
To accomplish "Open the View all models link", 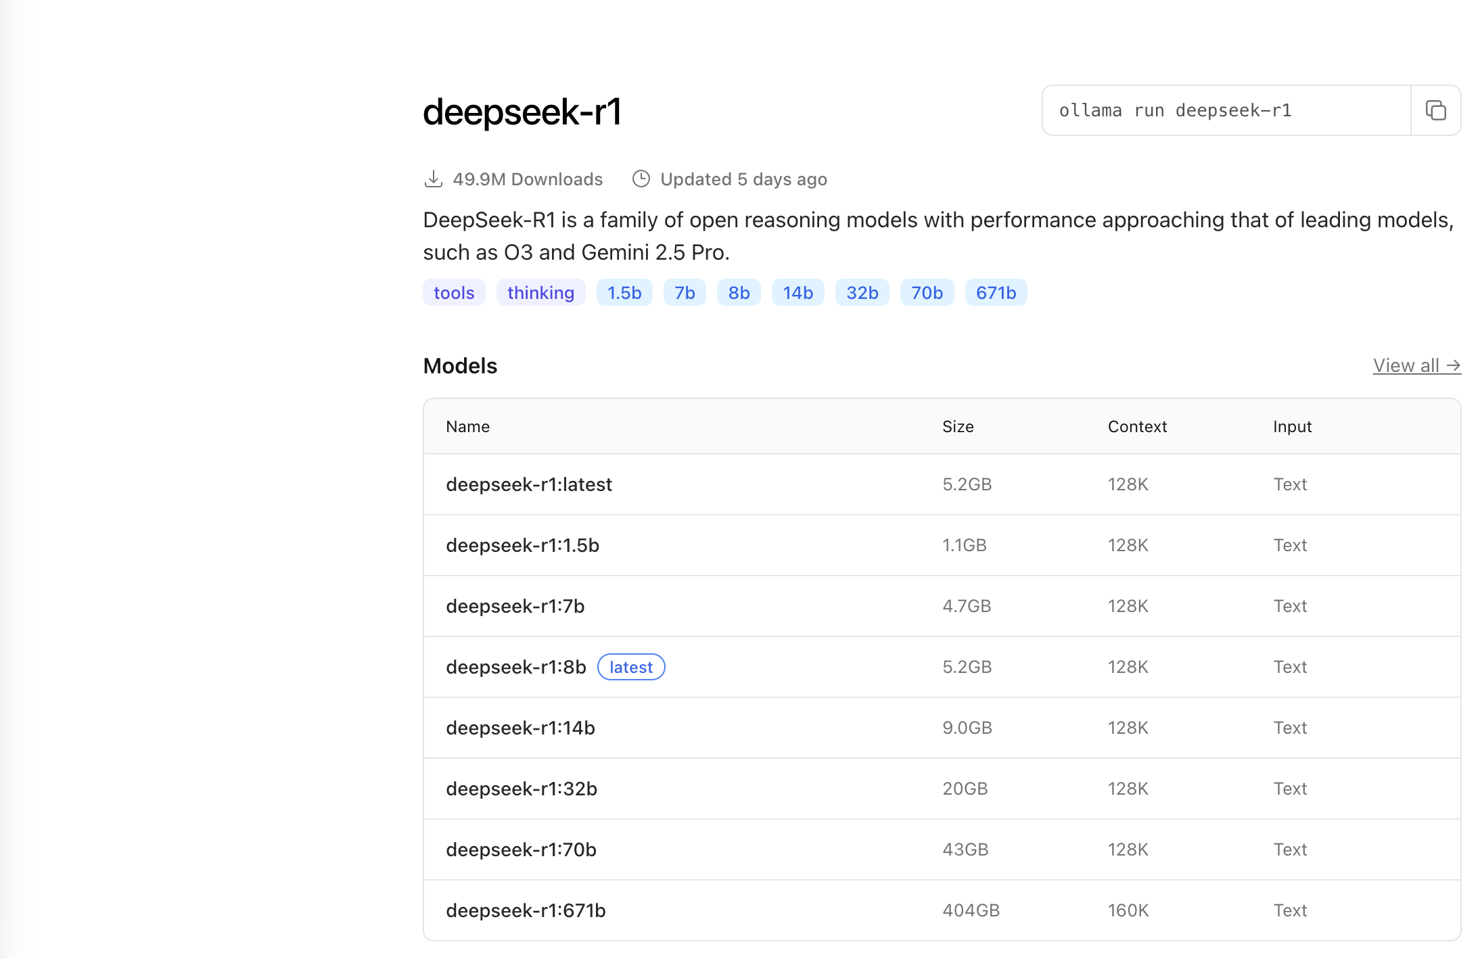I will click(1416, 365).
